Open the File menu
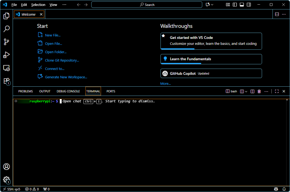 [x=14, y=5]
